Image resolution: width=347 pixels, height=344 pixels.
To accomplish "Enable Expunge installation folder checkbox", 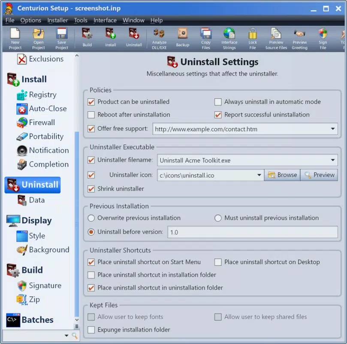I will [x=91, y=330].
